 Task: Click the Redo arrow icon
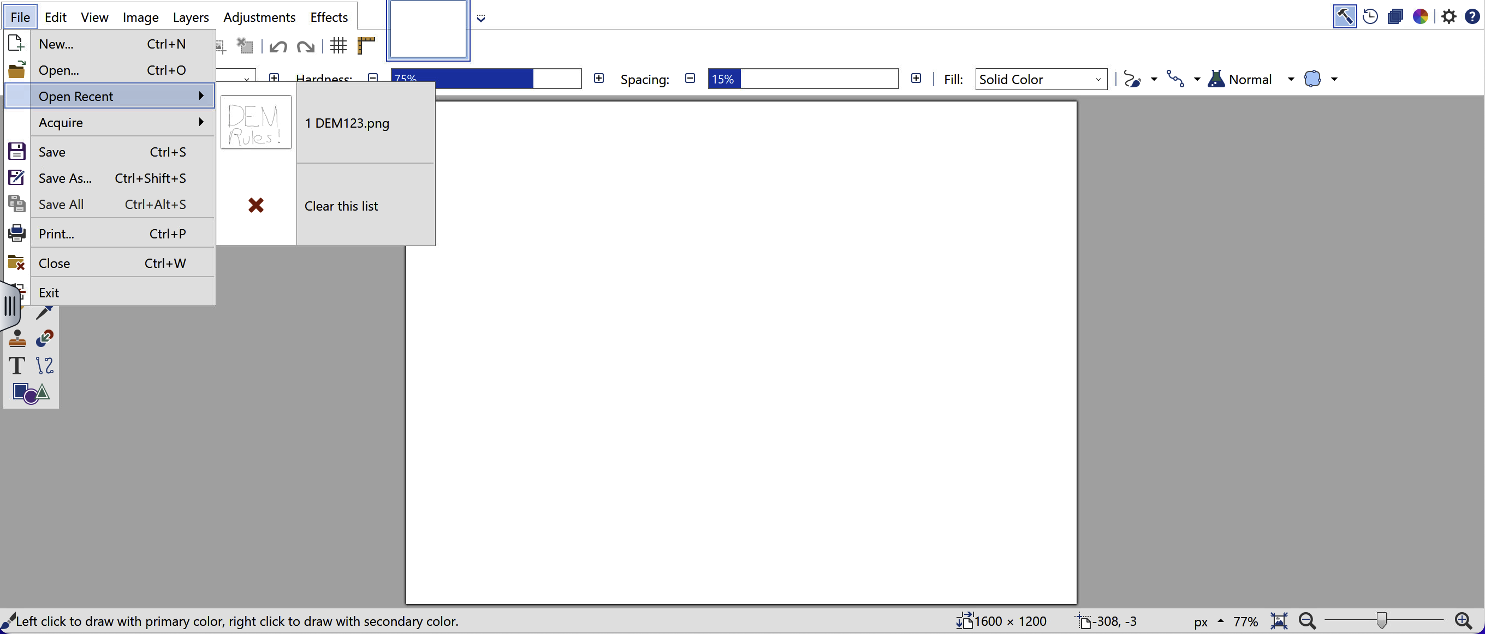point(306,46)
